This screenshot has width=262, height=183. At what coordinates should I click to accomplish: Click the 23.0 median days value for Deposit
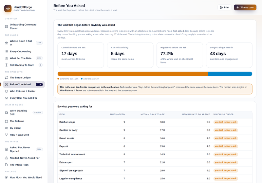[162, 146]
